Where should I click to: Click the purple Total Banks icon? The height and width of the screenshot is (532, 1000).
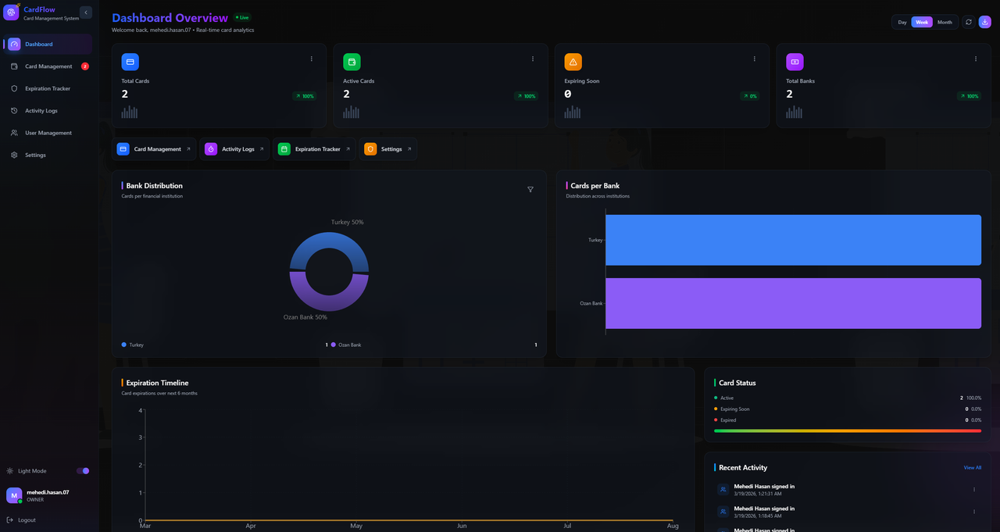(x=795, y=62)
